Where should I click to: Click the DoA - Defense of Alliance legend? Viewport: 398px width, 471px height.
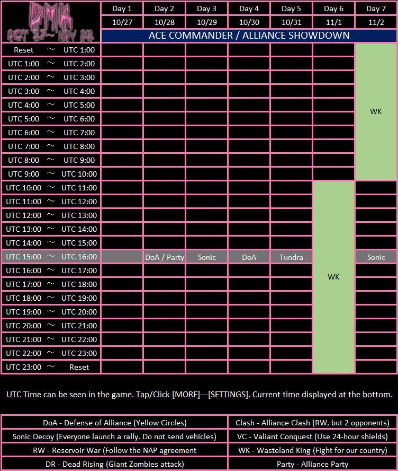[114, 423]
